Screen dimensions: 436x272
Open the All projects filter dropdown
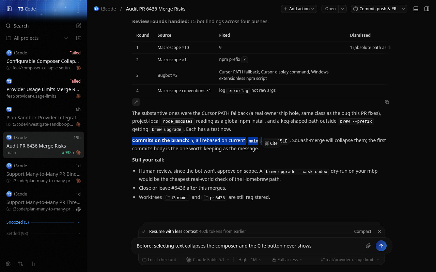[x=37, y=38]
